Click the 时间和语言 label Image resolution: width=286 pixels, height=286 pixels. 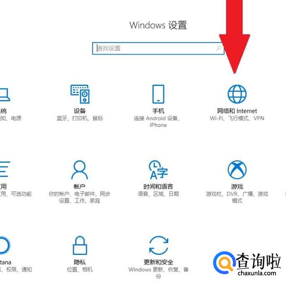(158, 187)
